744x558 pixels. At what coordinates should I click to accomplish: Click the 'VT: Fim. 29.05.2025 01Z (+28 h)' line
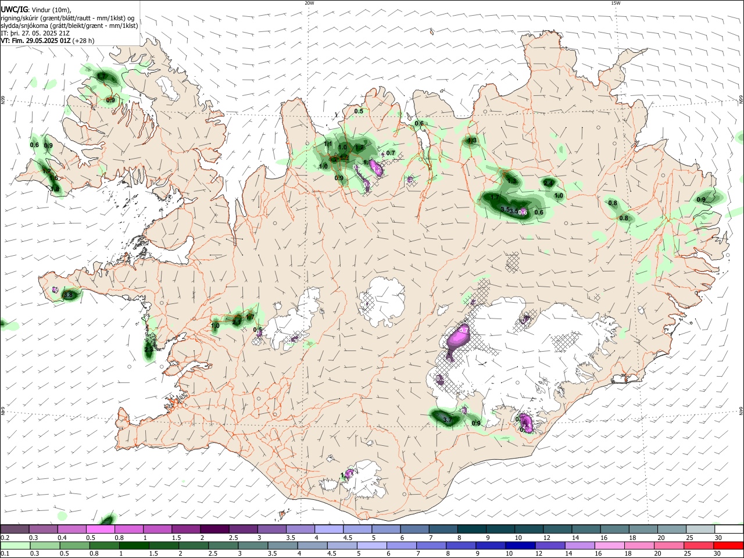(48, 41)
